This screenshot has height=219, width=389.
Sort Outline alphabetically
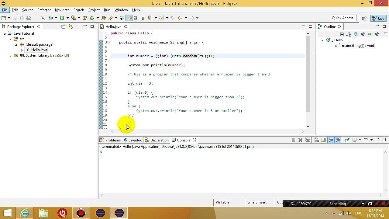(349, 34)
